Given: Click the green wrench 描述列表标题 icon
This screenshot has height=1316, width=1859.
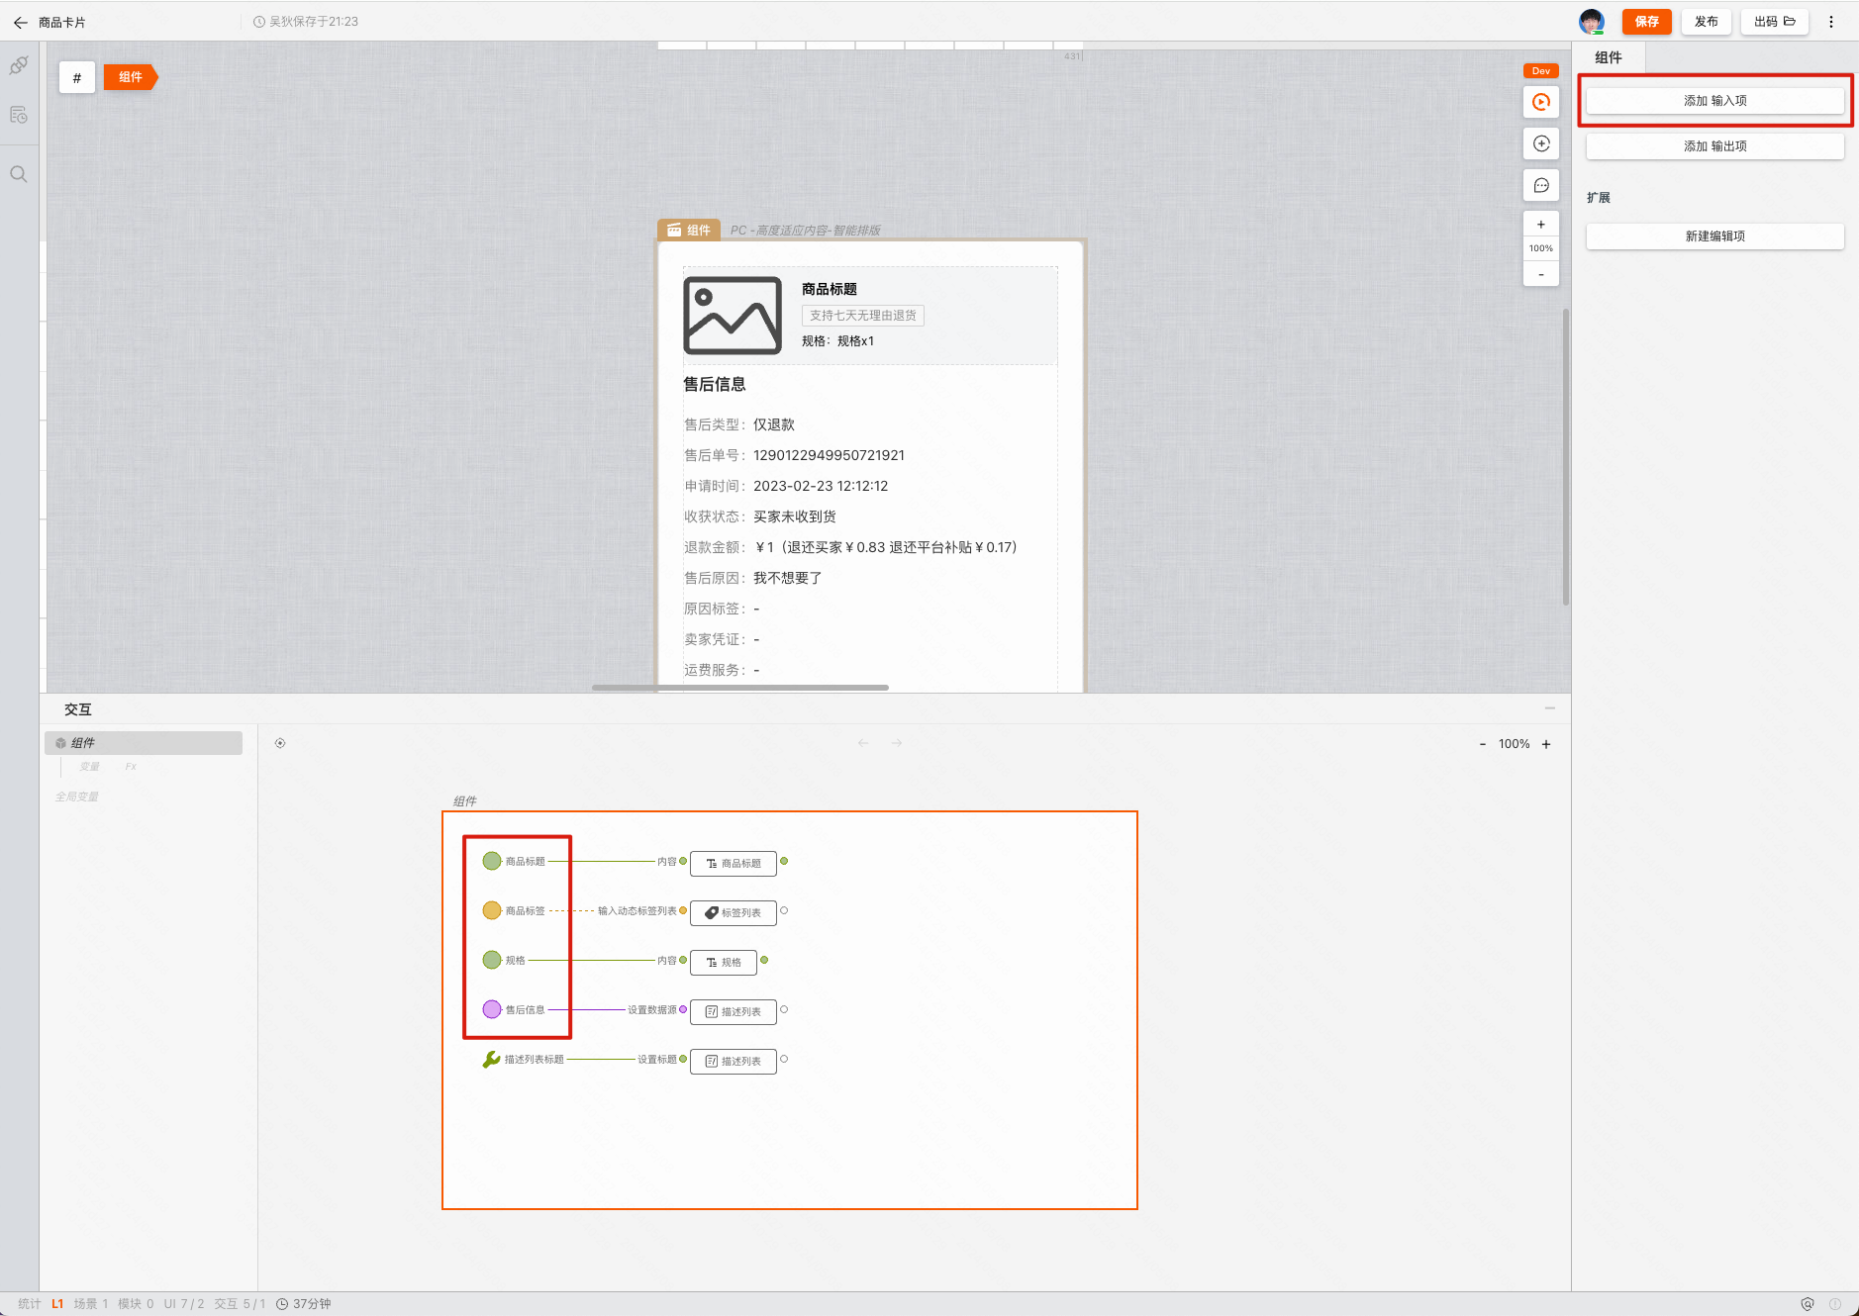Looking at the screenshot, I should point(492,1059).
